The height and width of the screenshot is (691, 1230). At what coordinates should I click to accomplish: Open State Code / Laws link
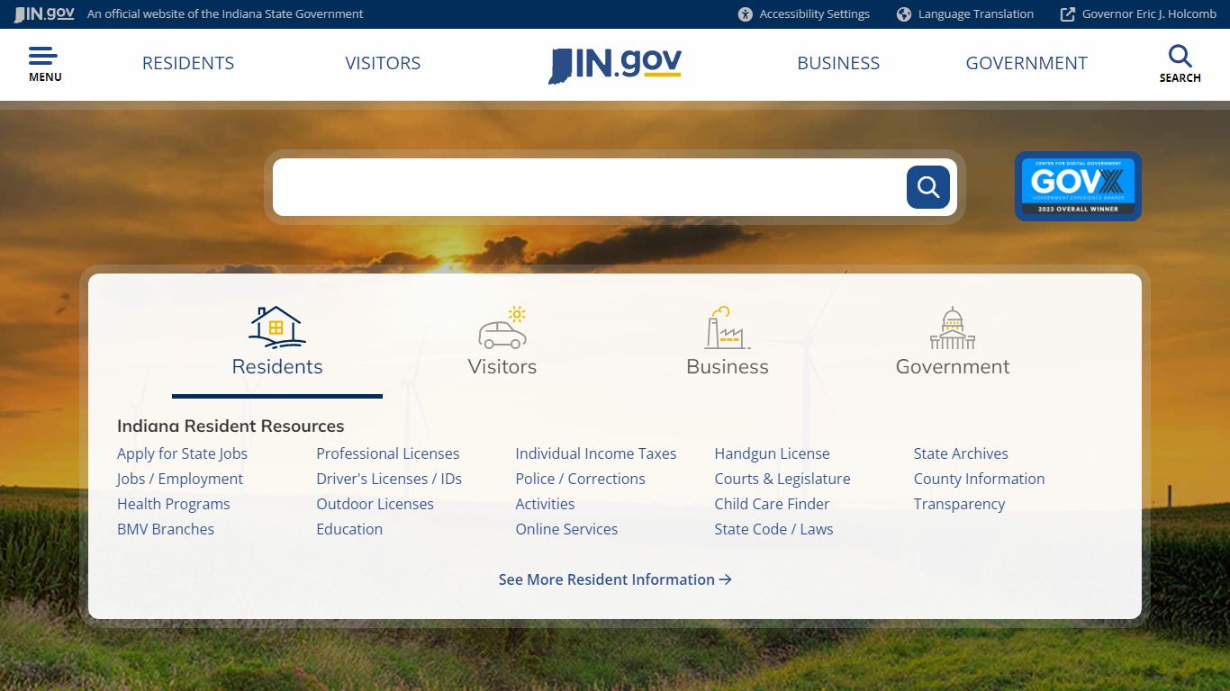click(x=773, y=529)
